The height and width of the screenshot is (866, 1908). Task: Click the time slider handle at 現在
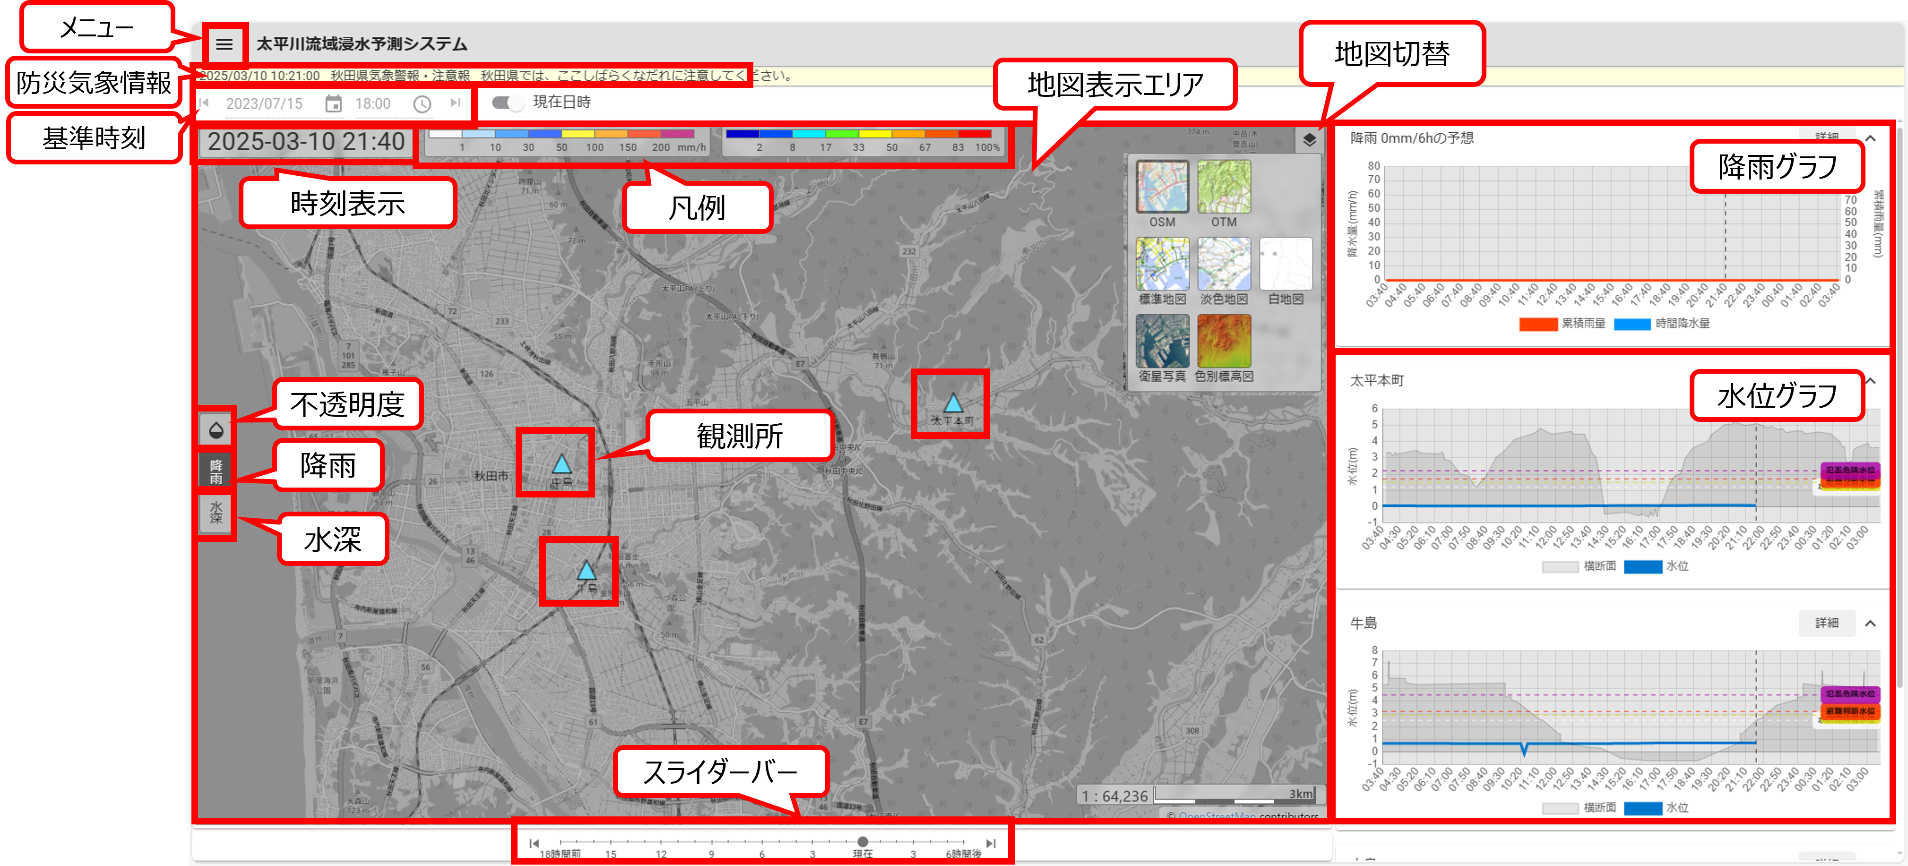click(862, 841)
